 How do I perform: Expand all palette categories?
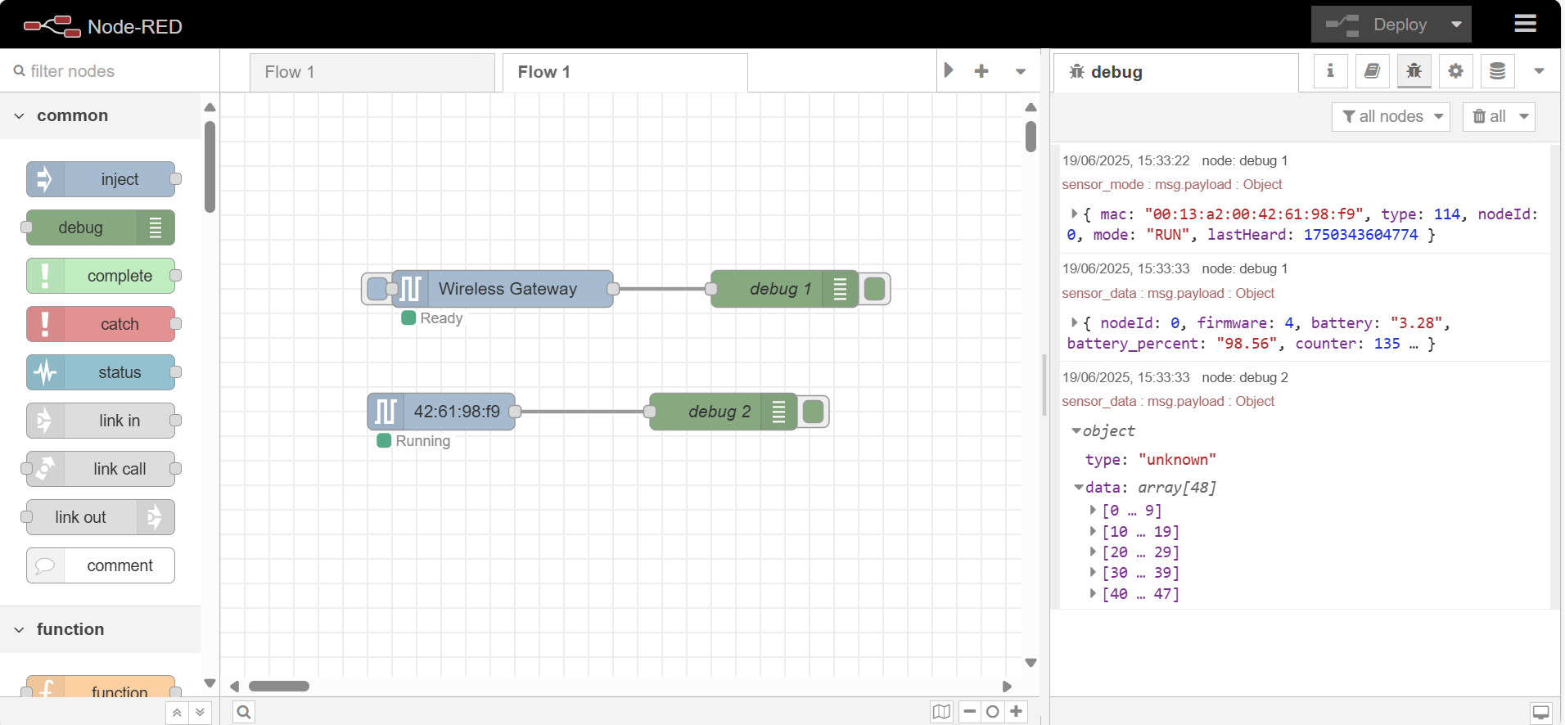(x=200, y=713)
